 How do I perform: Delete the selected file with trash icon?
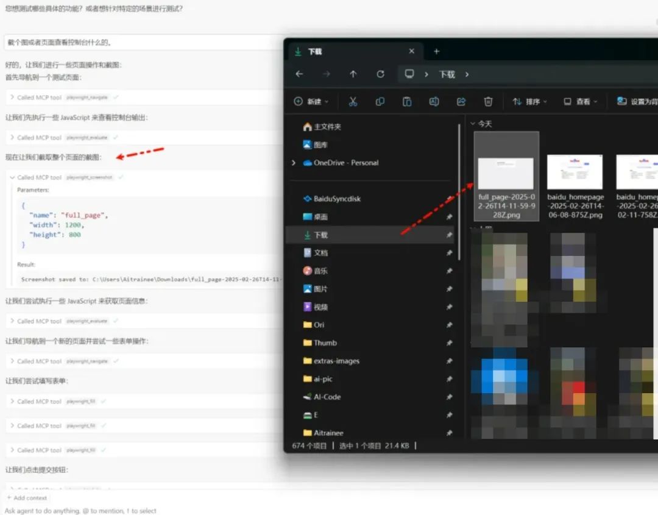[488, 101]
